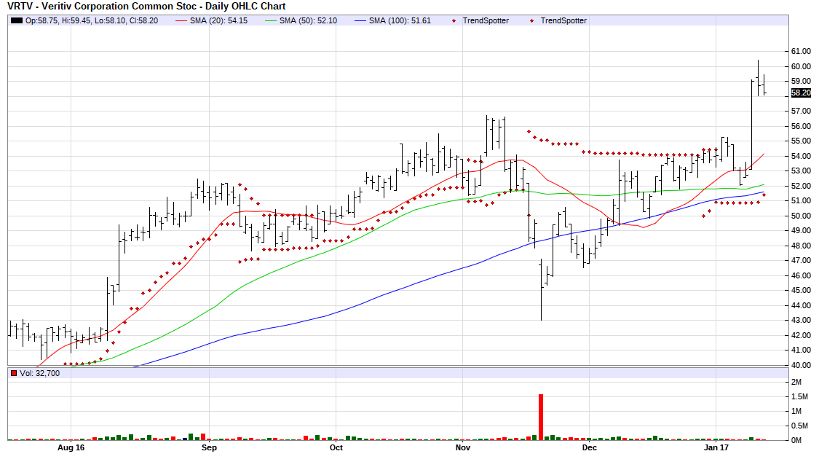Click the 42.00 price axis label

[x=801, y=335]
